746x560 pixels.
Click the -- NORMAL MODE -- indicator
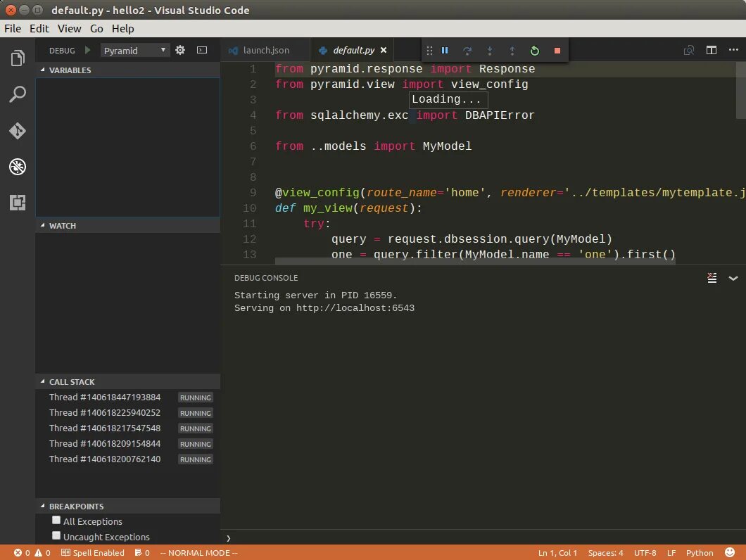[199, 552]
